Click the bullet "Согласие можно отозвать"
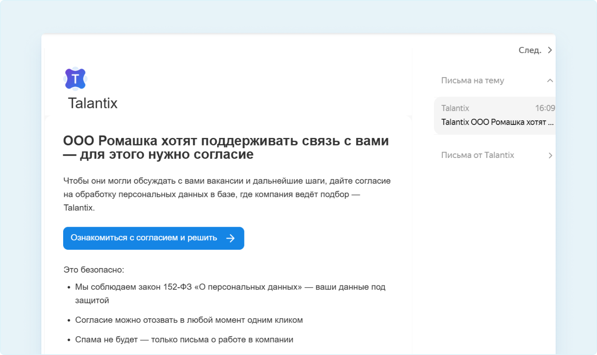597x355 pixels. coord(189,320)
